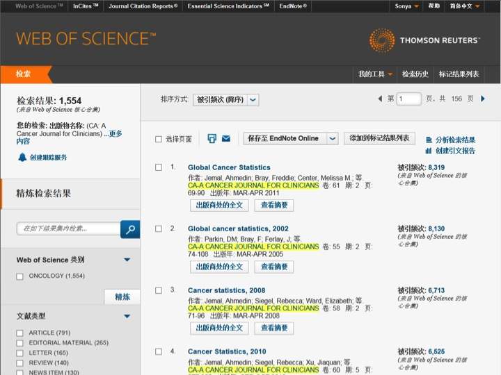This screenshot has height=375, width=501.
Task: Open the Global cancer statistics, 2002 title
Action: click(x=238, y=228)
